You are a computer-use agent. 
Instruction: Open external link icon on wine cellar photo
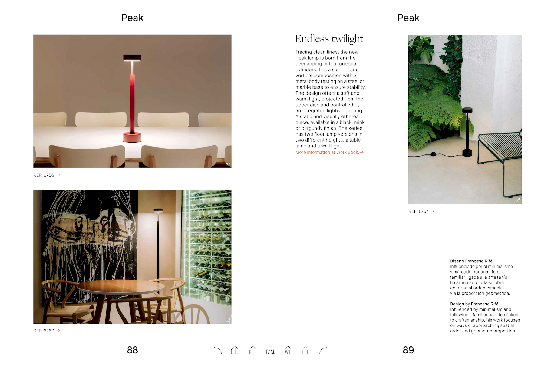(x=228, y=320)
